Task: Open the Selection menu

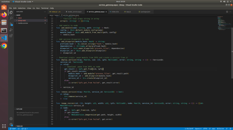Action: pyautogui.click(x=22, y=8)
